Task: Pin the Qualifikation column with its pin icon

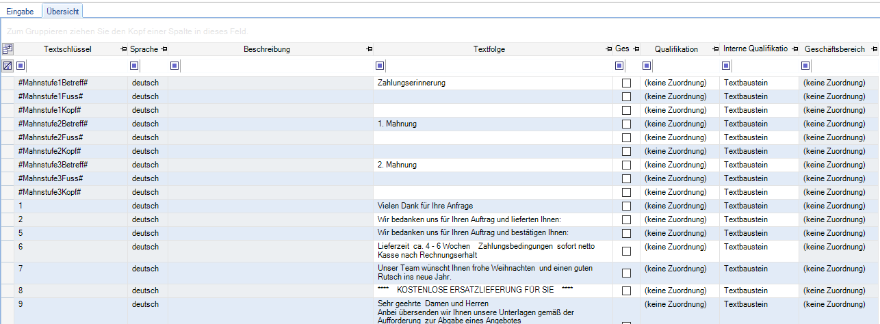Action: 716,49
